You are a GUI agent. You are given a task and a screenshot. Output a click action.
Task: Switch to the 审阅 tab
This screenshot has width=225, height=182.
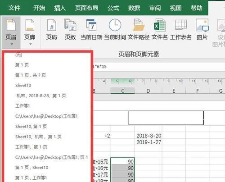(155, 8)
